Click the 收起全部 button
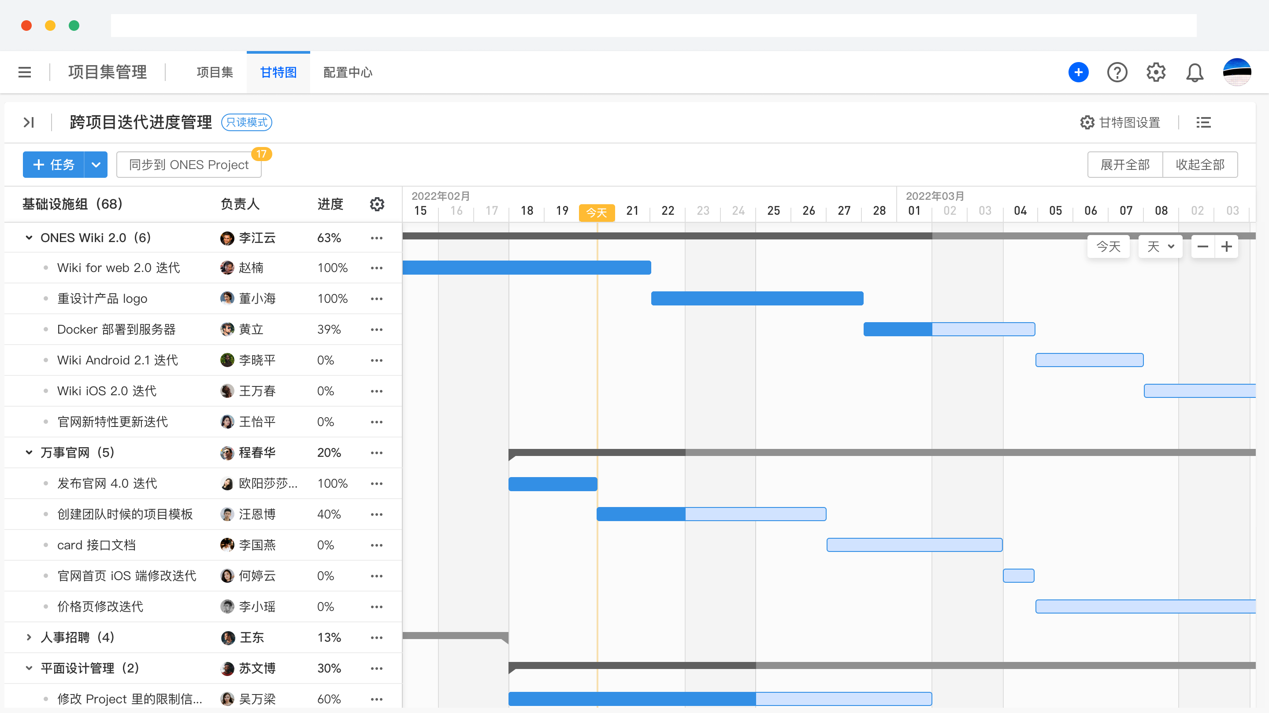The image size is (1269, 713). click(x=1199, y=165)
